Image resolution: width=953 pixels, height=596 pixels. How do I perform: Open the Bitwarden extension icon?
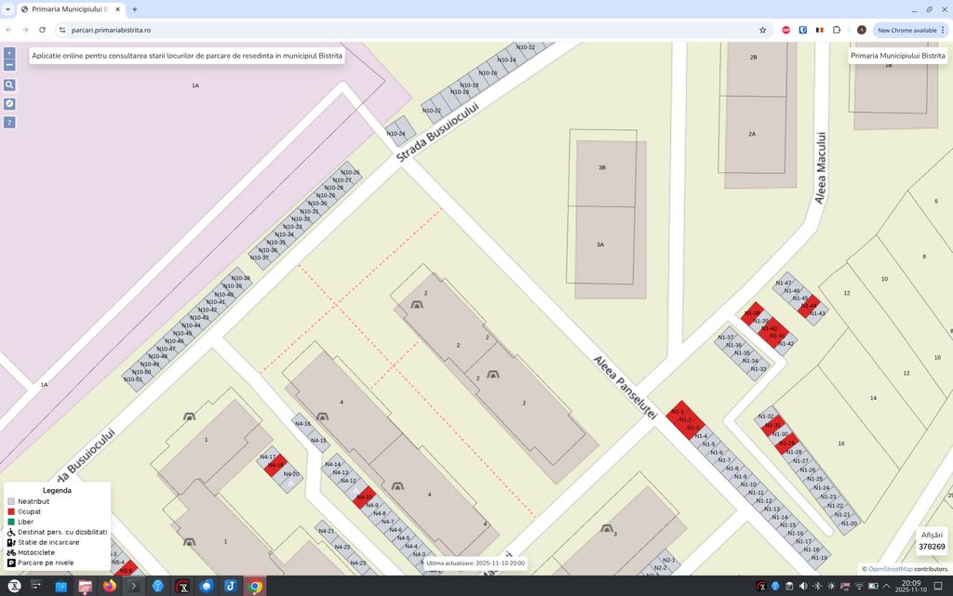(803, 30)
